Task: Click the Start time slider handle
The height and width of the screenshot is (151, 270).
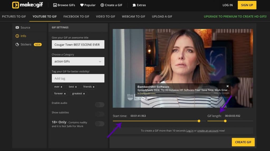Action: click(199, 121)
